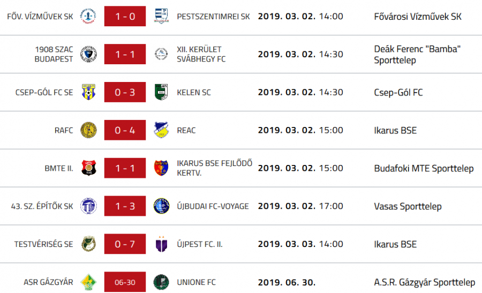Click the Testvériség SE crest
Image resolution: width=482 pixels, height=293 pixels.
[88, 244]
